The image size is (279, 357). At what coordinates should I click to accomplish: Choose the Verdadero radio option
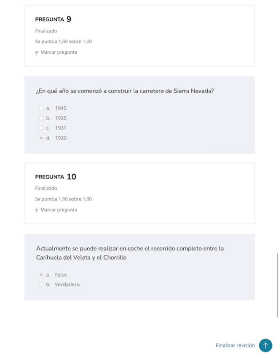point(41,285)
